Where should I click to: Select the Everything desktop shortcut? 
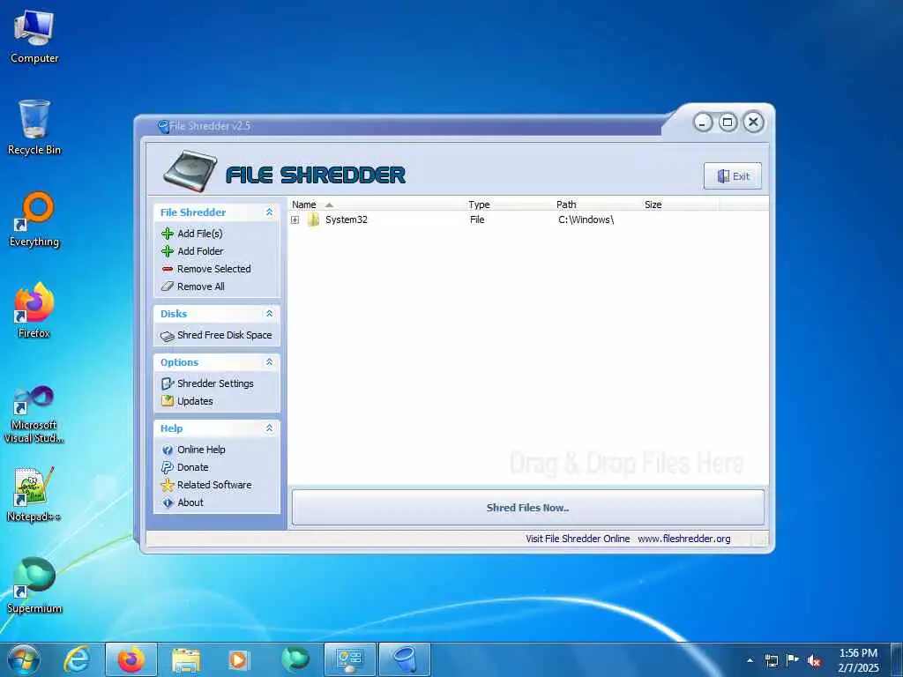pos(34,219)
